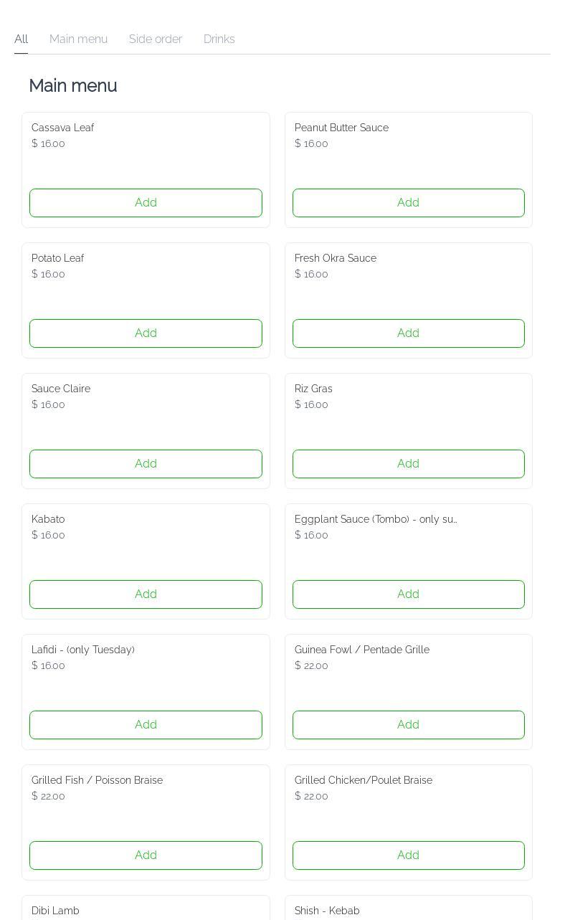Image resolution: width=565 pixels, height=920 pixels.
Task: Add Guinea Fowl / Pentade Grille
Action: click(x=408, y=725)
